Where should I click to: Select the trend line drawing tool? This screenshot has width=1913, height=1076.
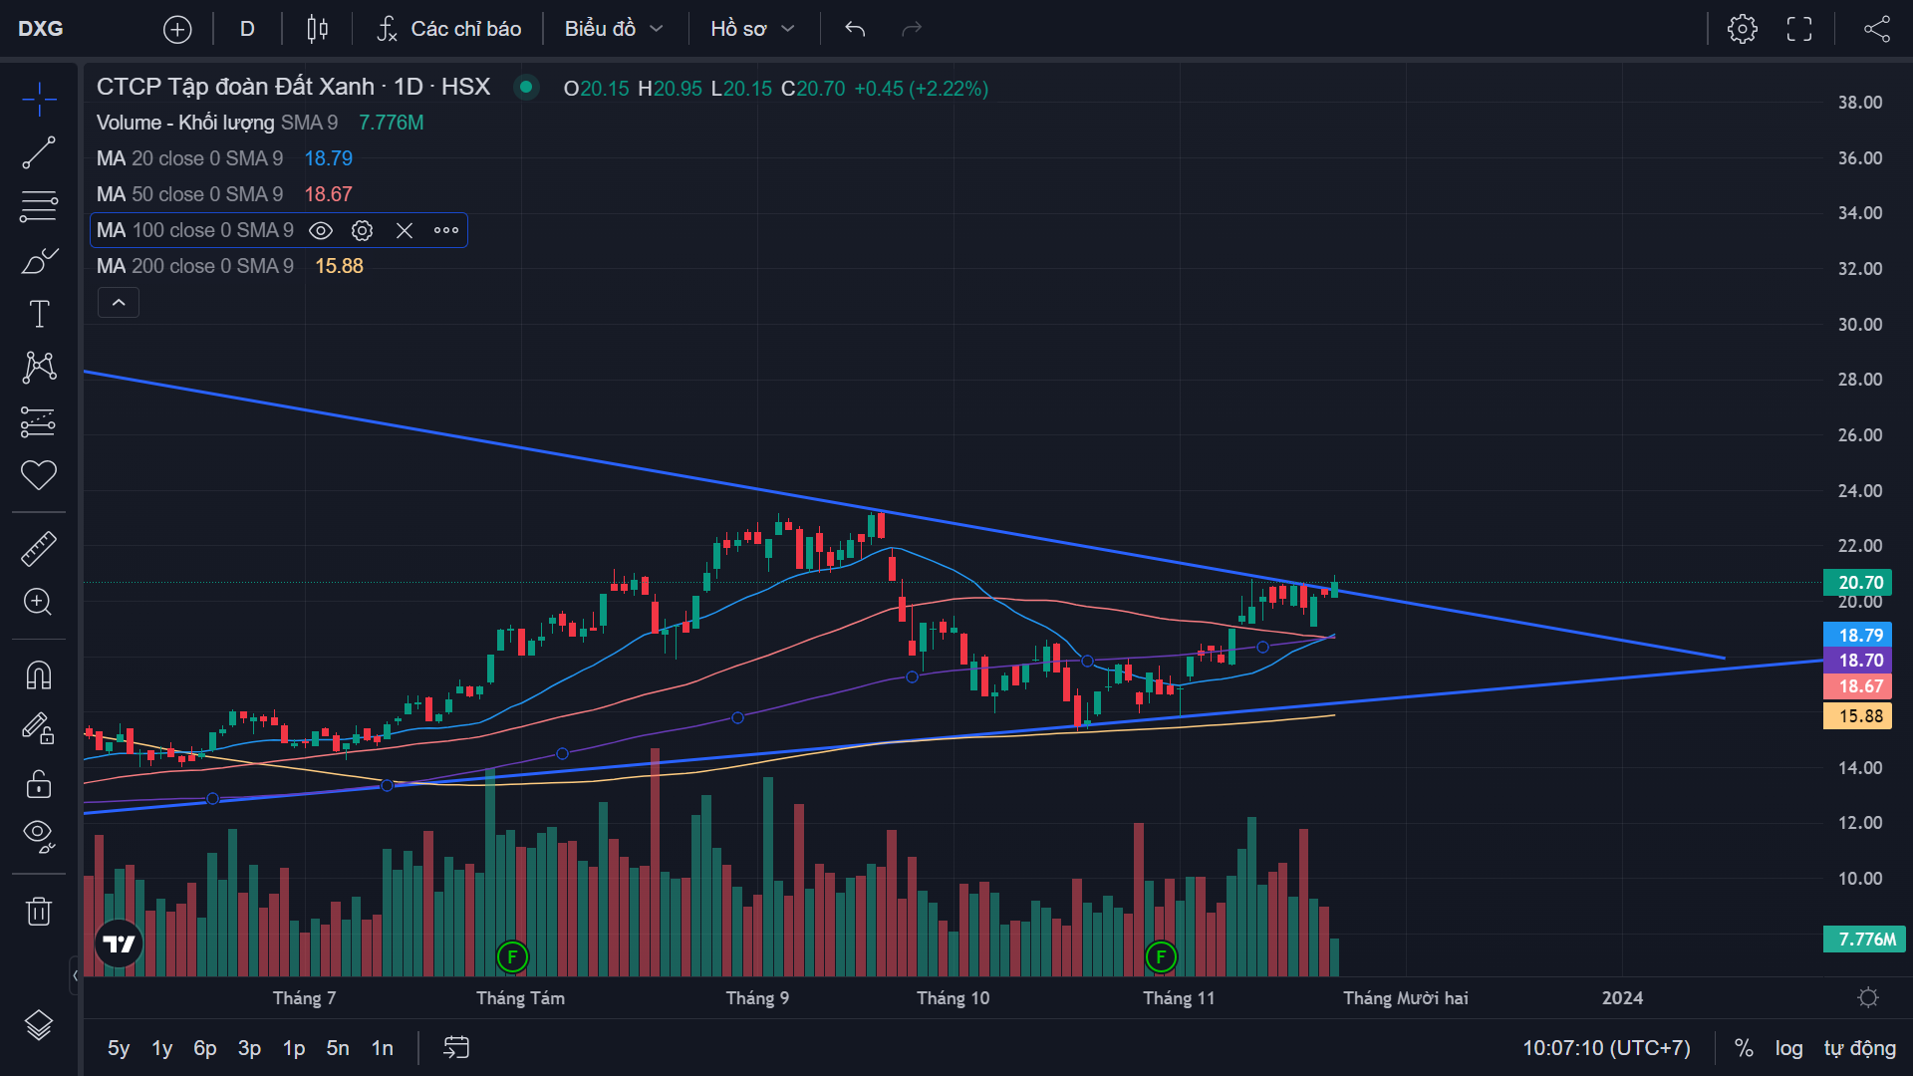coord(39,153)
